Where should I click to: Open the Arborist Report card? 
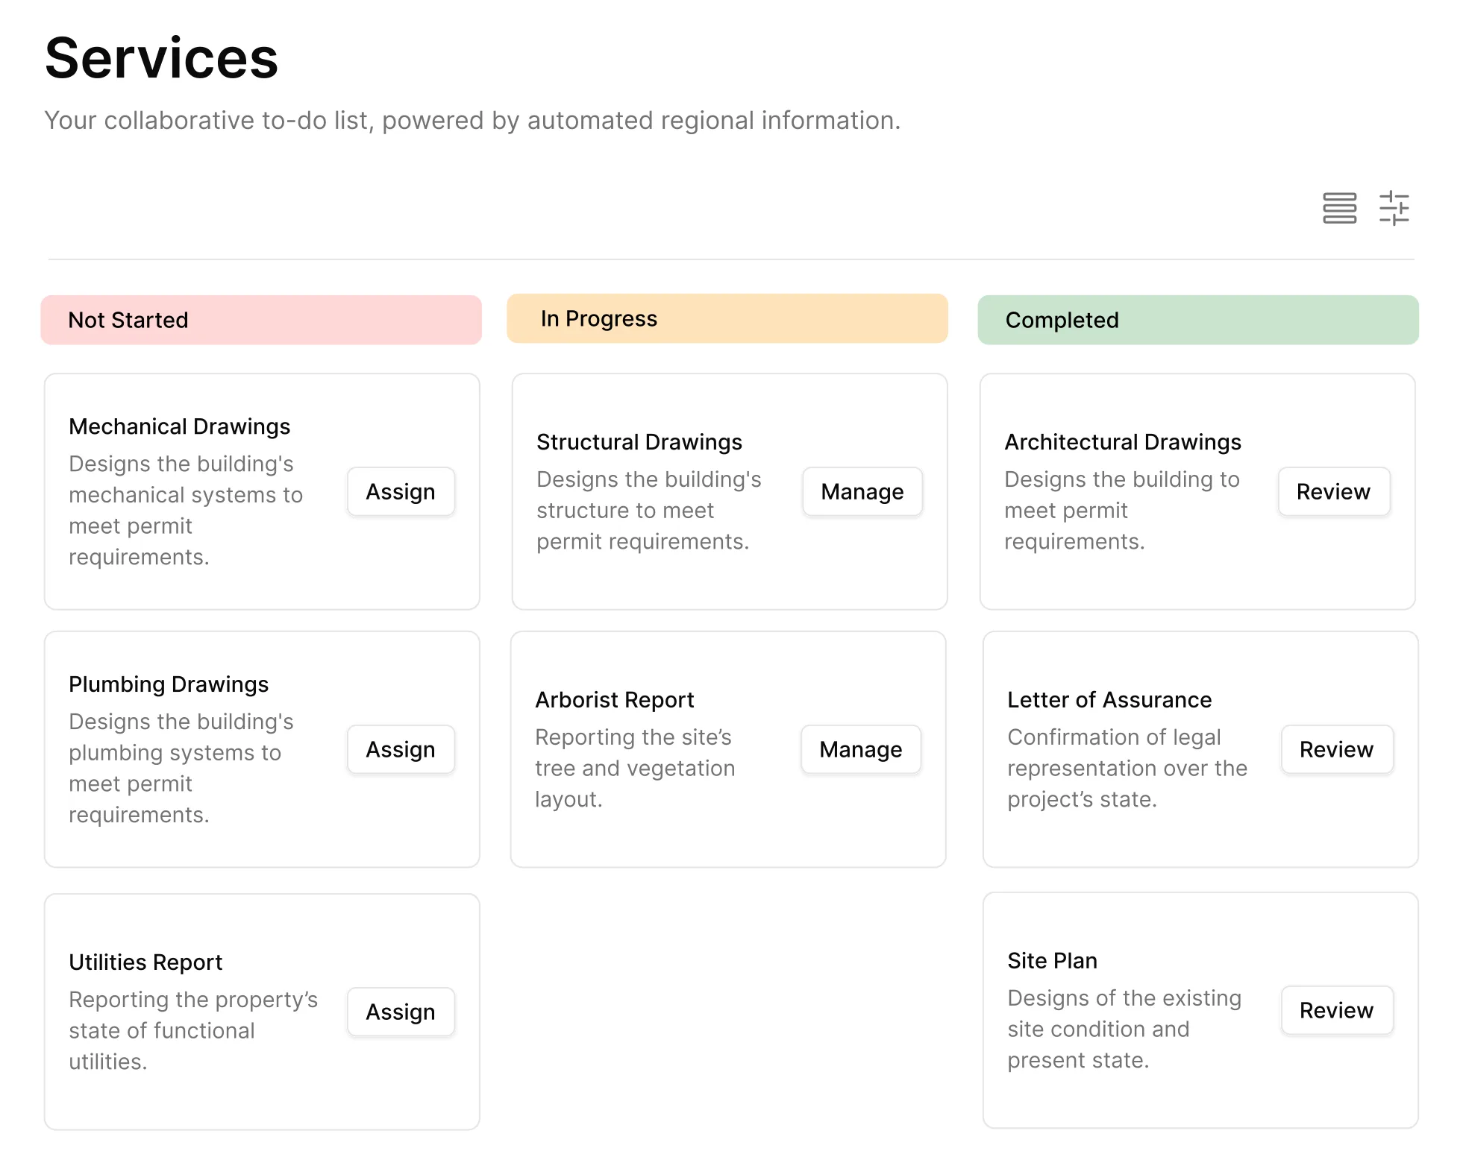(614, 699)
